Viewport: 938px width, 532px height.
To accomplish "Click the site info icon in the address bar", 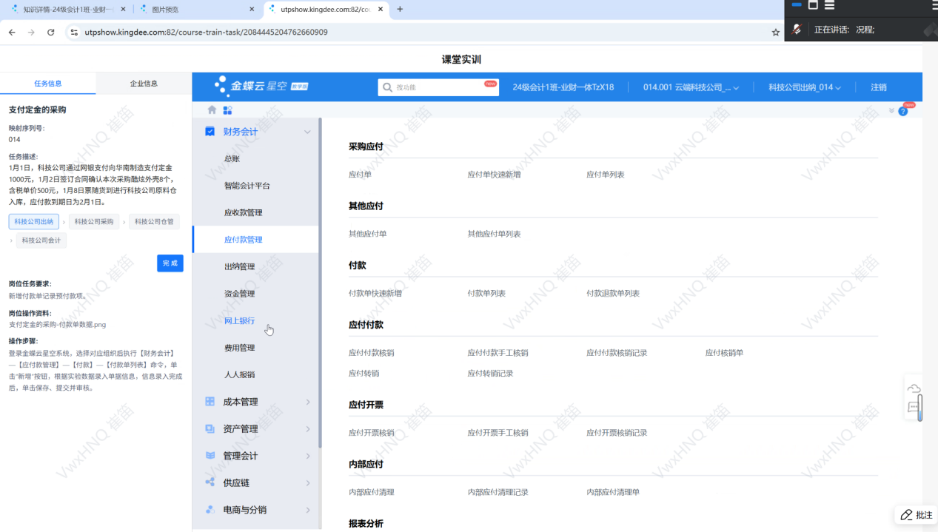I will point(73,33).
